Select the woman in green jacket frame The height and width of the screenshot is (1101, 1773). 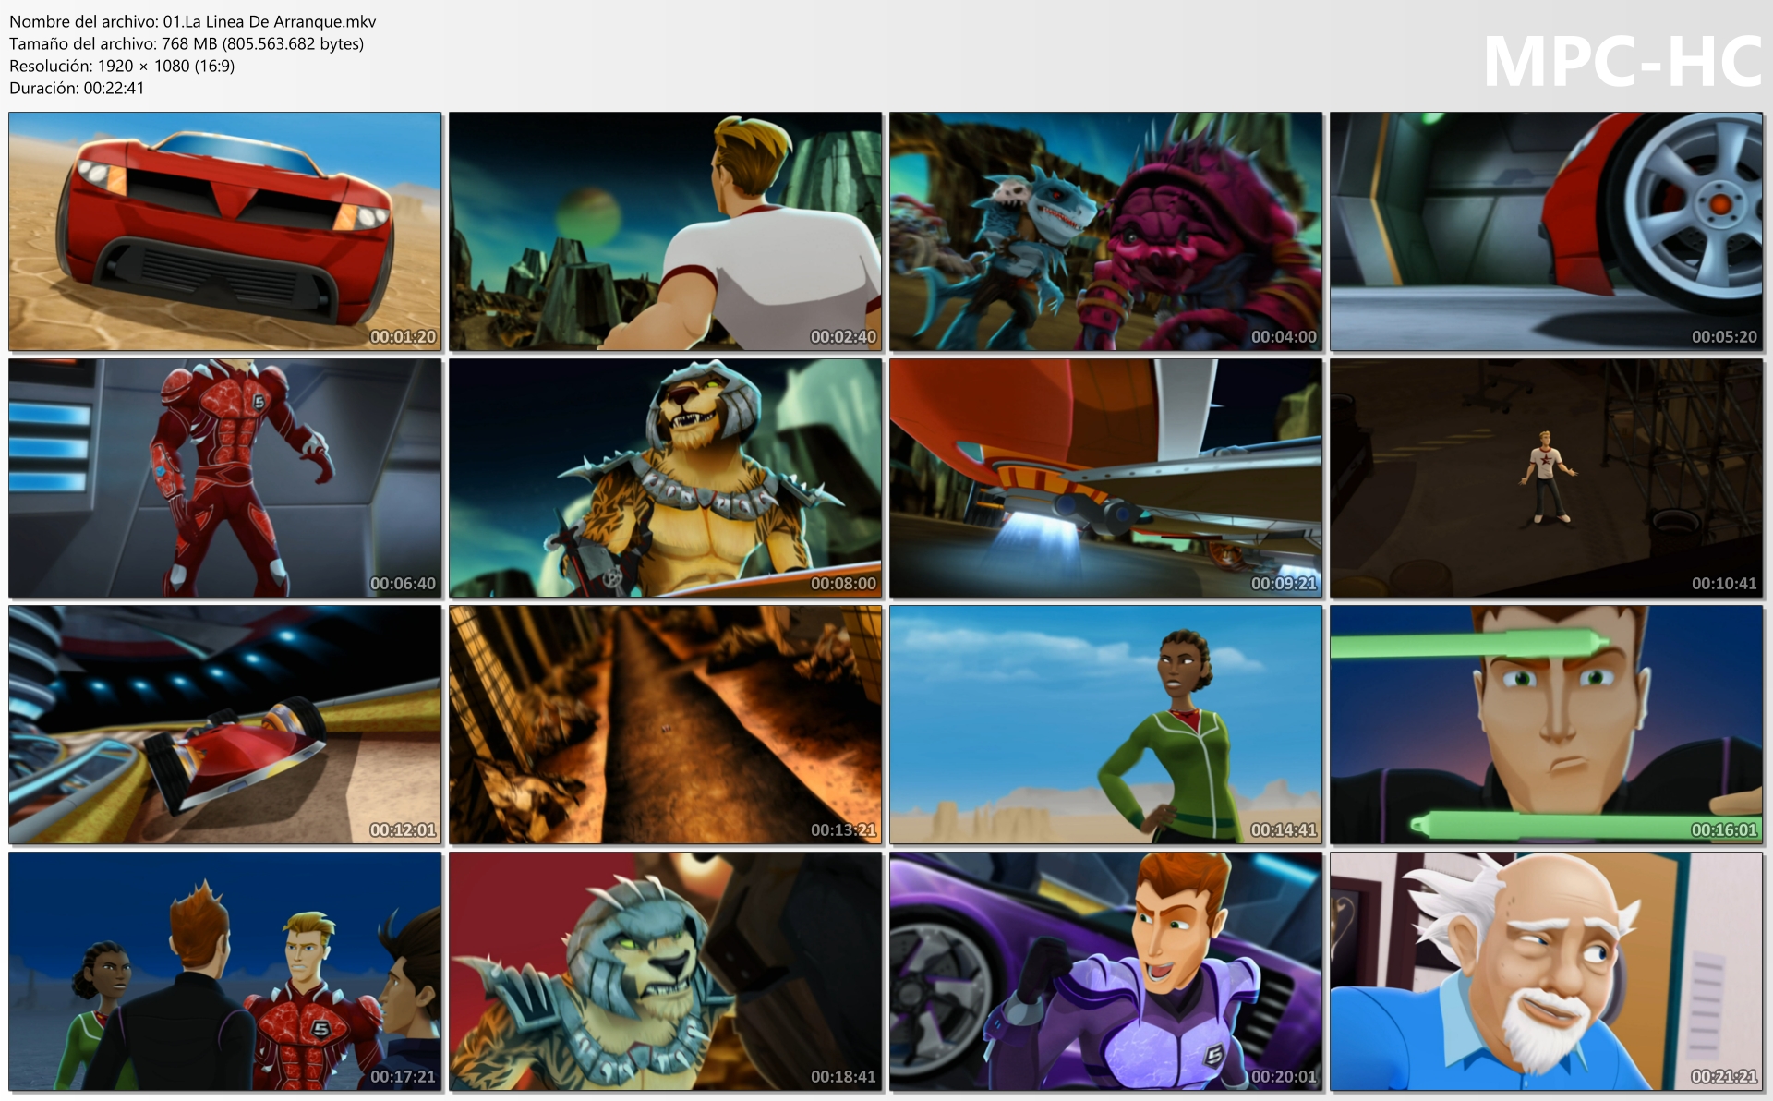[x=1105, y=725]
